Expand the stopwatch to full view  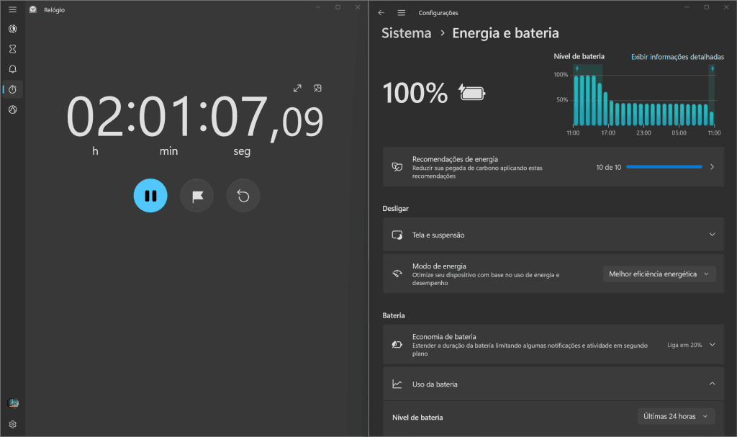tap(297, 89)
